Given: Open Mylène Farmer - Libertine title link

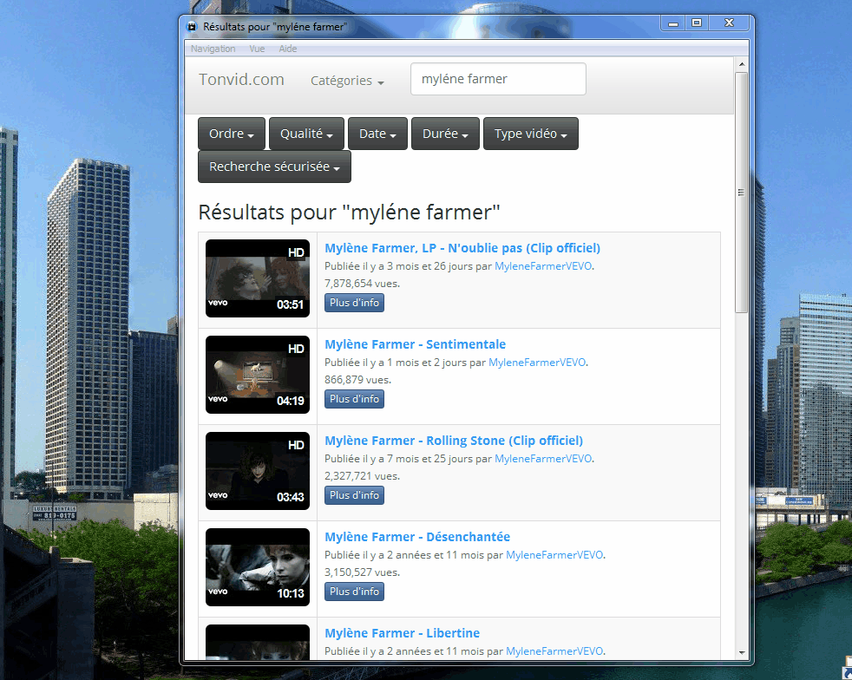Looking at the screenshot, I should (402, 633).
